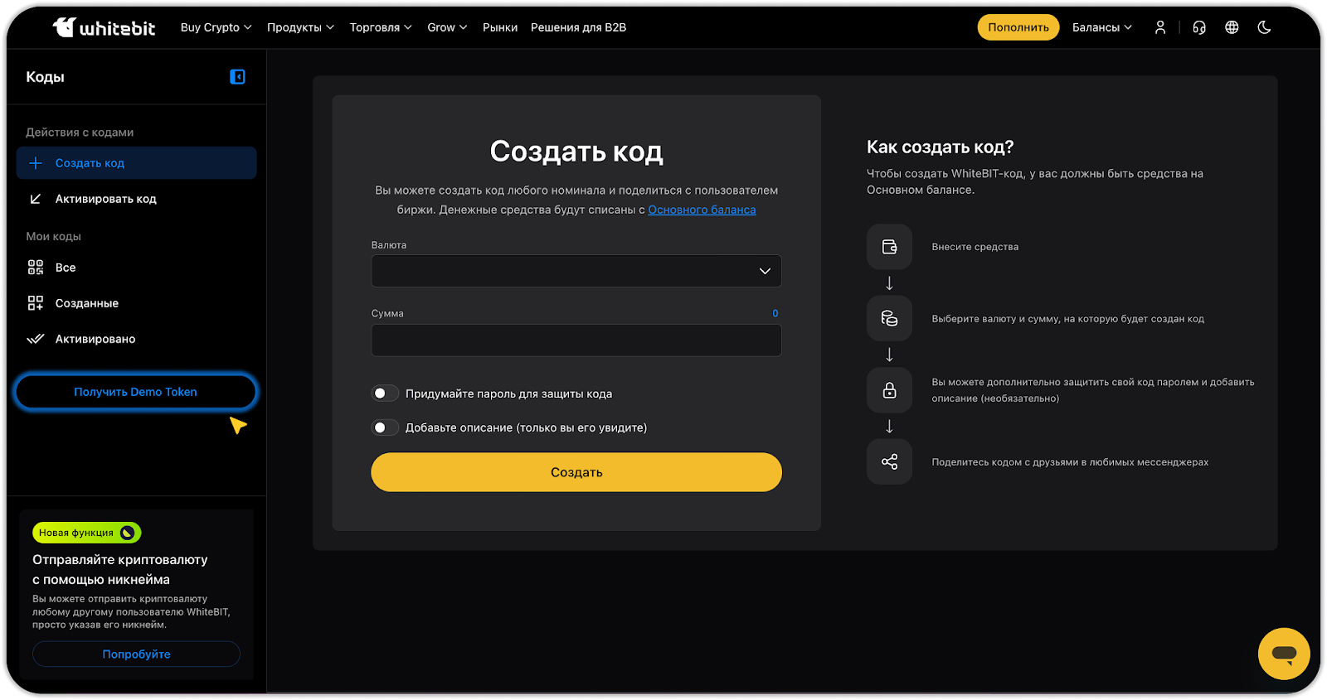Click the headset support icon
The height and width of the screenshot is (700, 1327).
tap(1198, 27)
